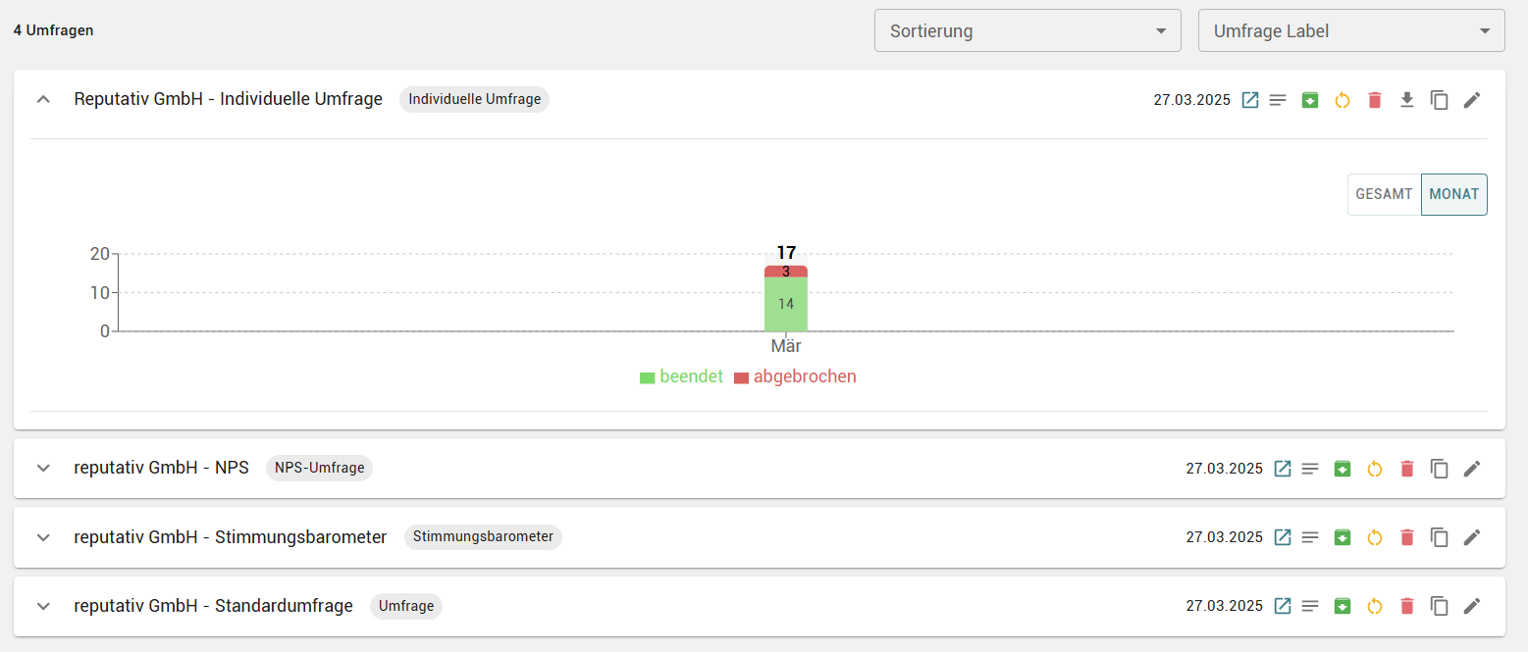
Task: Open the Sortierung dropdown
Action: click(1027, 31)
